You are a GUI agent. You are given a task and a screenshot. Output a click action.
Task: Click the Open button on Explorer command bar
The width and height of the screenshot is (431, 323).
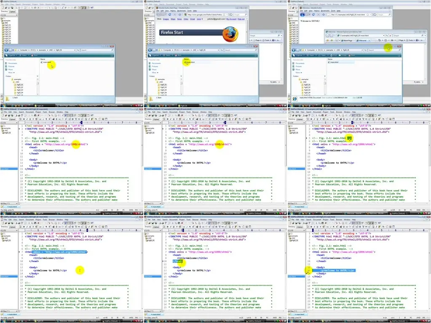[323, 55]
